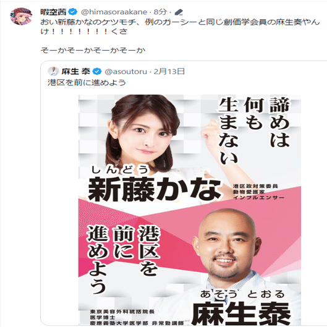This screenshot has height=327, width=327.
Task: Click the large 新藤かな name on poster
Action: pyautogui.click(x=155, y=189)
